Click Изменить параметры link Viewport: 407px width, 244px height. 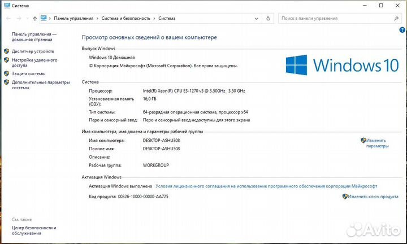pos(377,143)
